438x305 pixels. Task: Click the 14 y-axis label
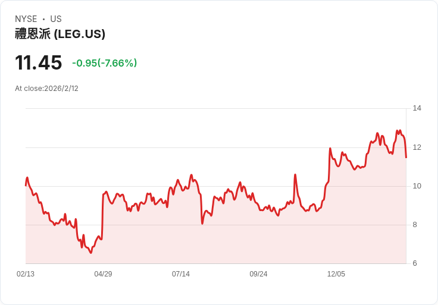pyautogui.click(x=417, y=108)
